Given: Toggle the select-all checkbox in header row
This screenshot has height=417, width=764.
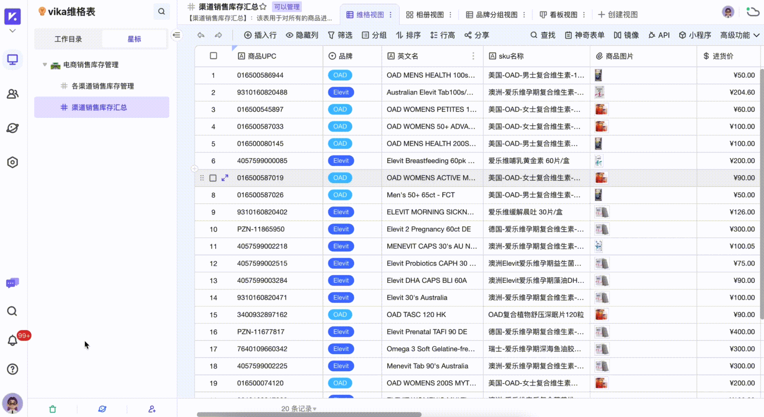Looking at the screenshot, I should (213, 56).
